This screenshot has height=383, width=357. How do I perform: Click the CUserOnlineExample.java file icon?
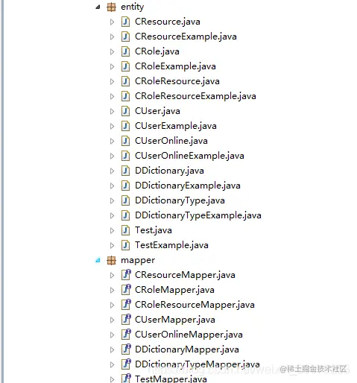125,156
